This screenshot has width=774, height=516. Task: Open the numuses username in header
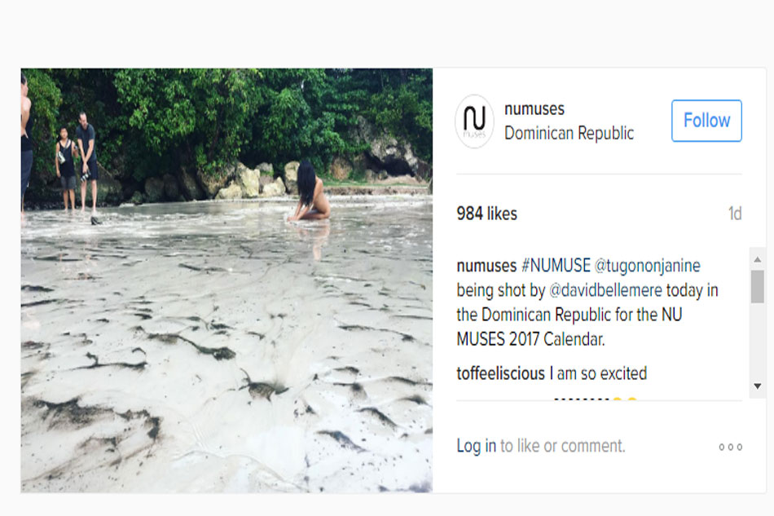coord(534,108)
